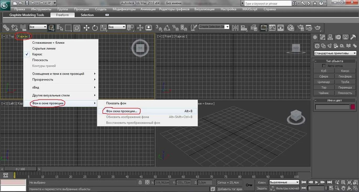359x192 pixels.
Task: Toggle absolute/offset transform type-in mode
Action: [x=147, y=182]
